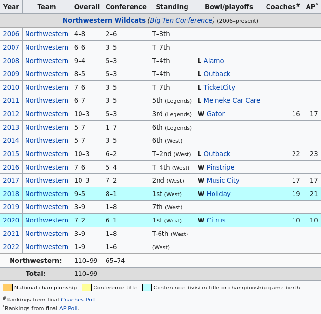Open the Coaches Poll footnote link
The width and height of the screenshot is (321, 314).
[78, 300]
